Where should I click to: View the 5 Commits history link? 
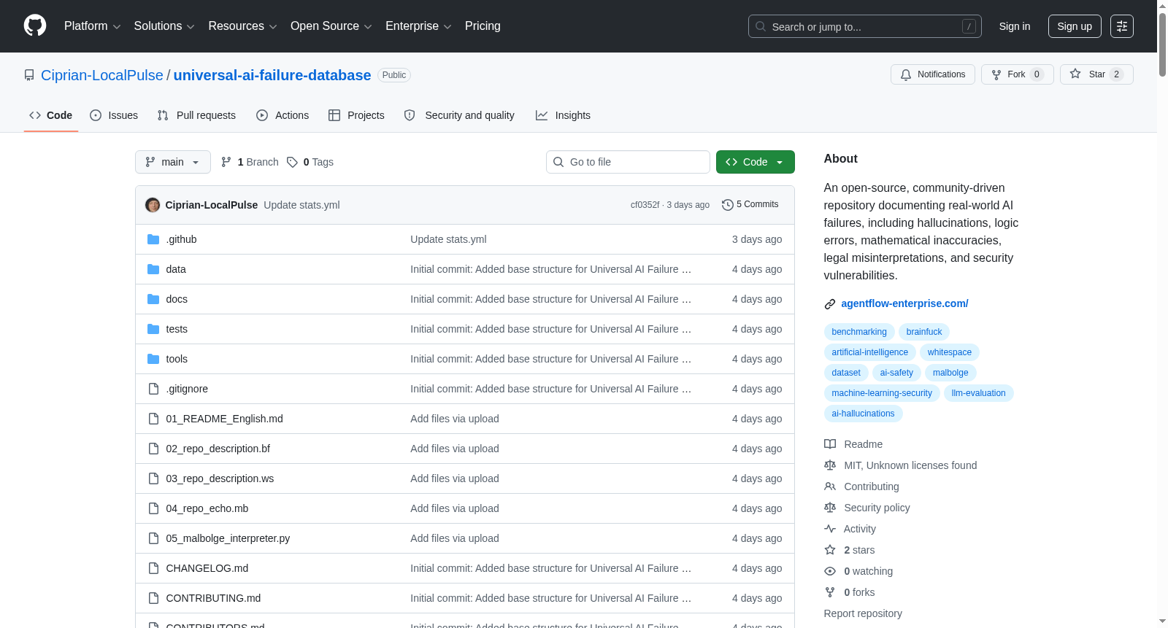pos(750,204)
